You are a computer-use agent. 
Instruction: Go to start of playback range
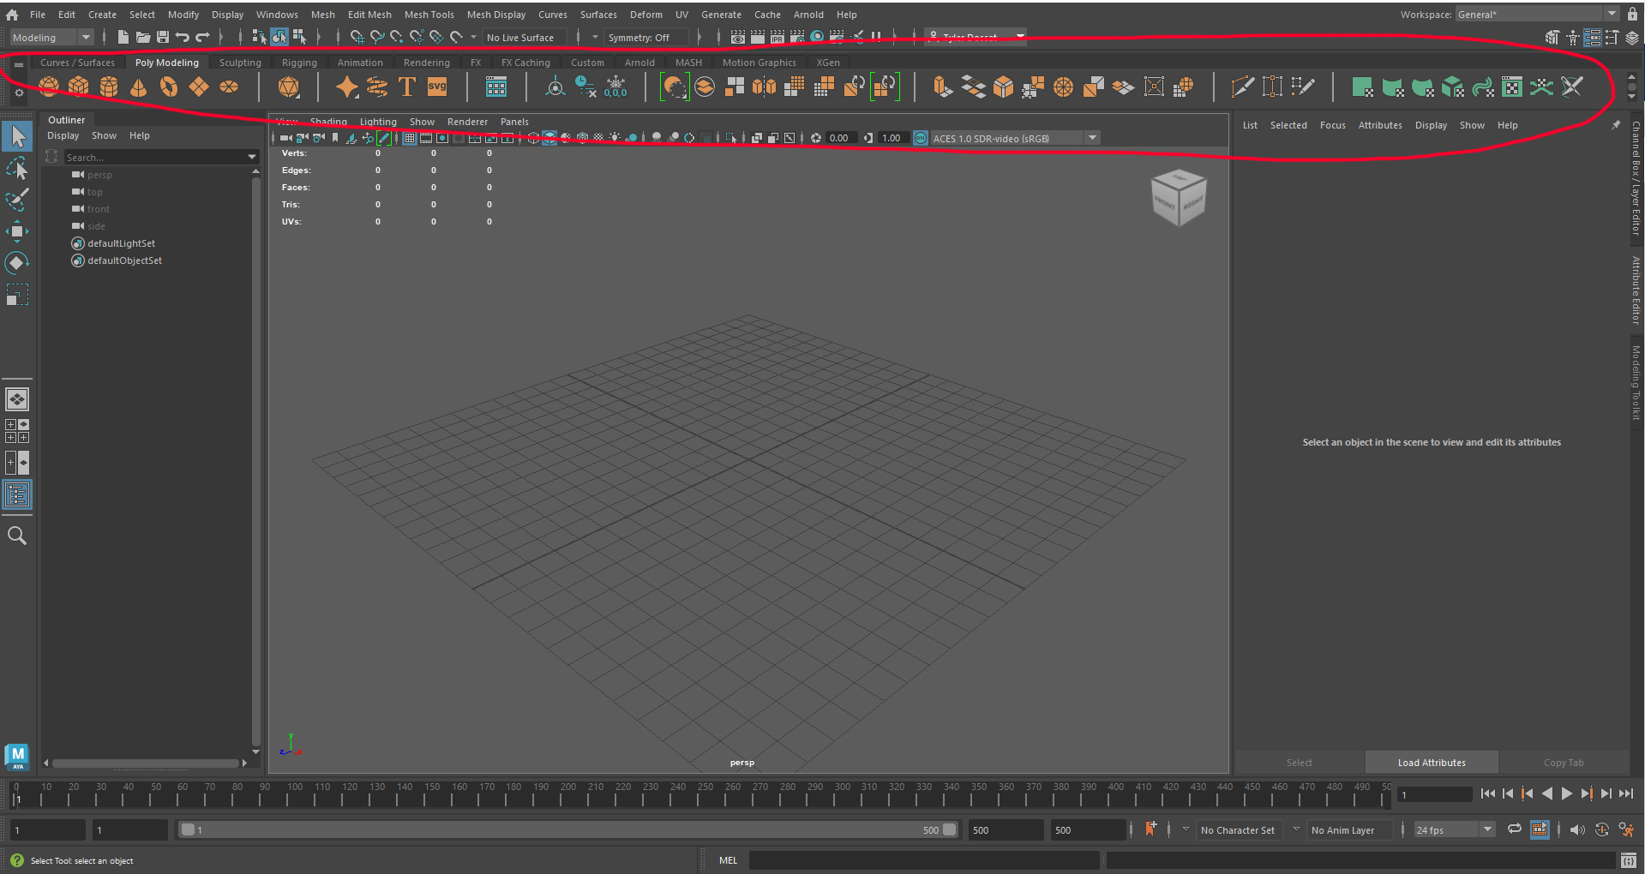(x=1488, y=793)
